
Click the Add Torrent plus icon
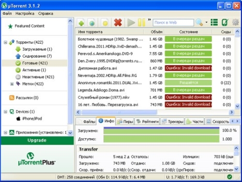(x=81, y=22)
